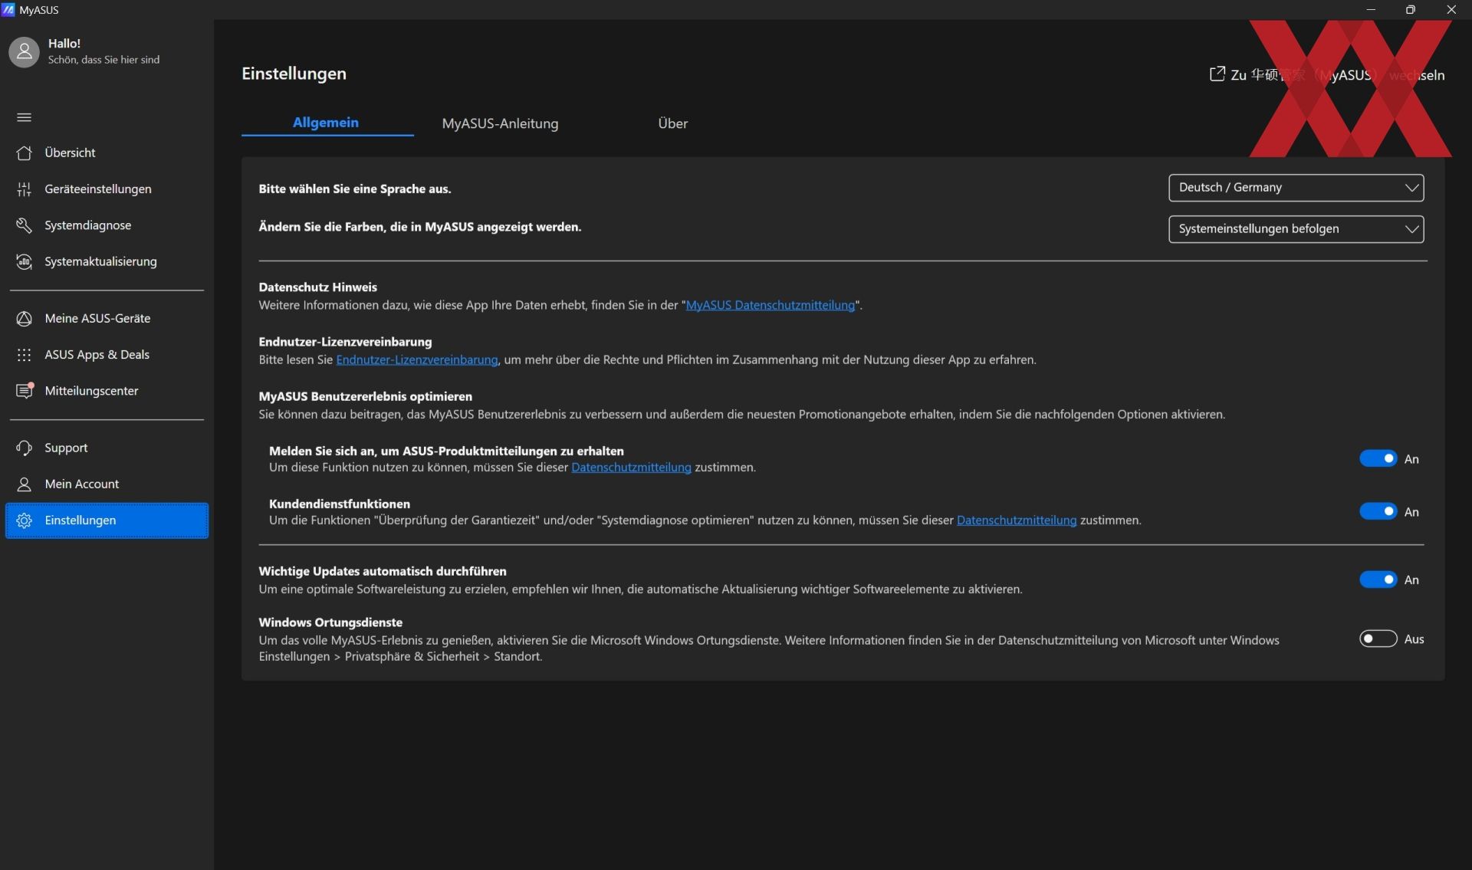Open Datenschutzmitteilung link under ASUS-Produktmitteilungen

click(x=631, y=468)
